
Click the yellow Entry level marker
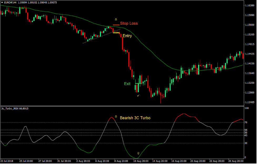(117, 33)
